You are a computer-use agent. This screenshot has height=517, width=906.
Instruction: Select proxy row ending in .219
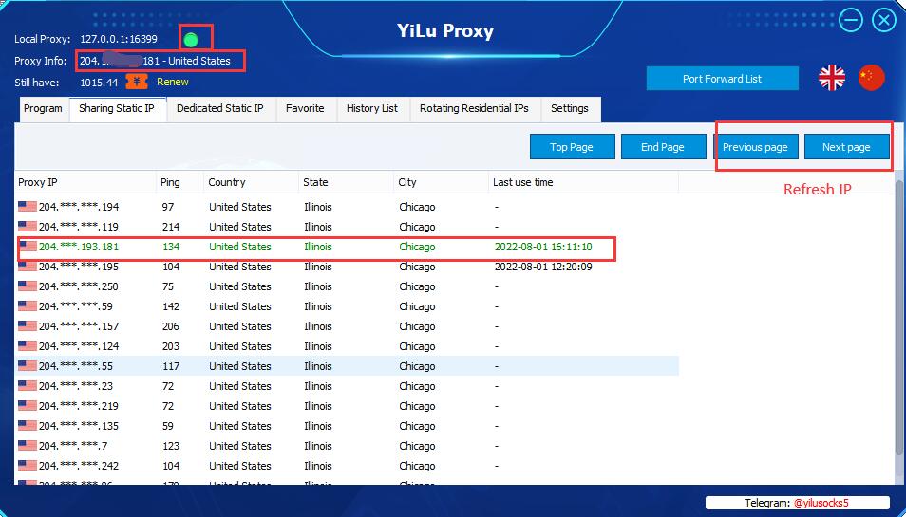point(347,406)
